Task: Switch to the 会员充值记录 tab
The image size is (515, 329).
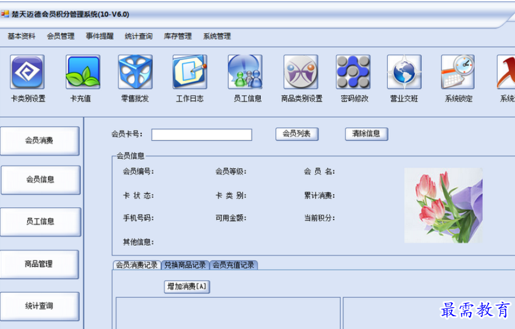Action: pyautogui.click(x=233, y=265)
